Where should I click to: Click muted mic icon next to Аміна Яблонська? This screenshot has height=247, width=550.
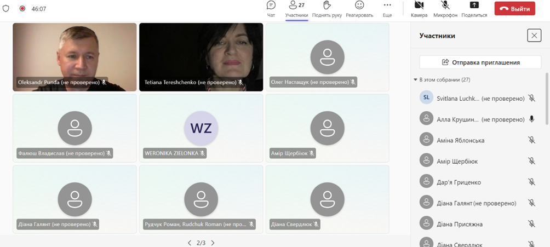(x=532, y=140)
